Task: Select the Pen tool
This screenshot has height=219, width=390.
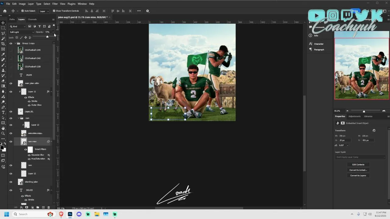Action: click(x=3, y=107)
